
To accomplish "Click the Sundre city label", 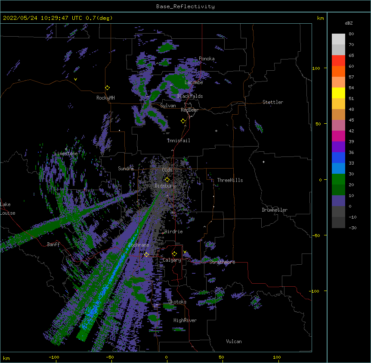I will 126,169.
